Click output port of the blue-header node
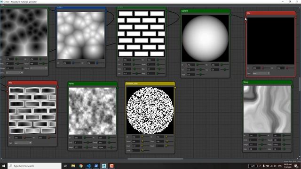 pos(106,11)
